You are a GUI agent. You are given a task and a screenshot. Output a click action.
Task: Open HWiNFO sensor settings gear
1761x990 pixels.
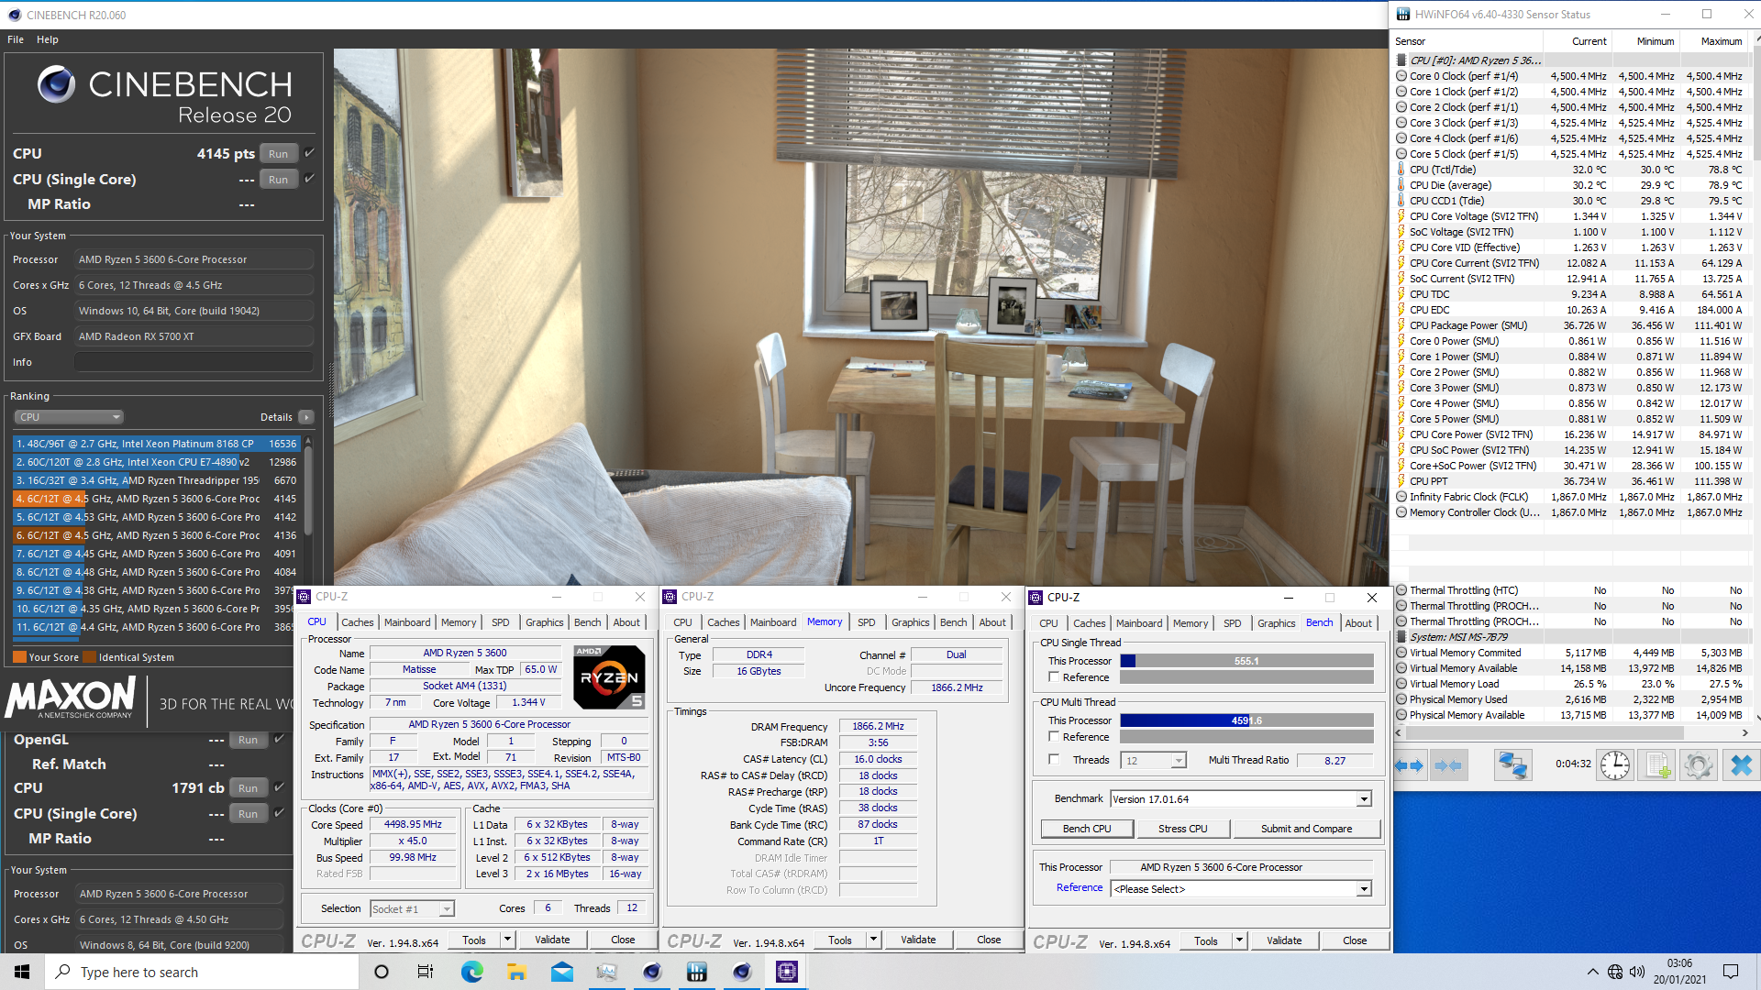(x=1699, y=765)
